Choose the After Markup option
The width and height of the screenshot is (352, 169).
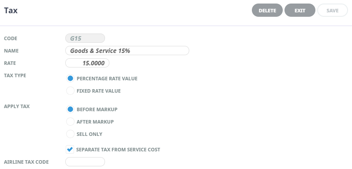coord(70,122)
